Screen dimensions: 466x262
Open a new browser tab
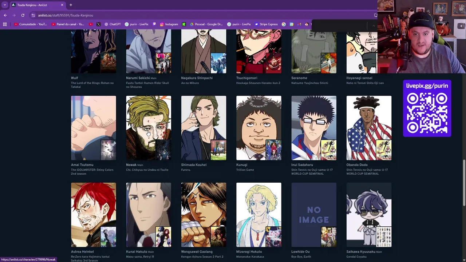[x=71, y=5]
